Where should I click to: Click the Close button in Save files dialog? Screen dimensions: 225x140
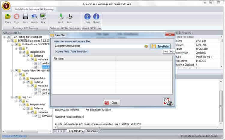[112, 103]
